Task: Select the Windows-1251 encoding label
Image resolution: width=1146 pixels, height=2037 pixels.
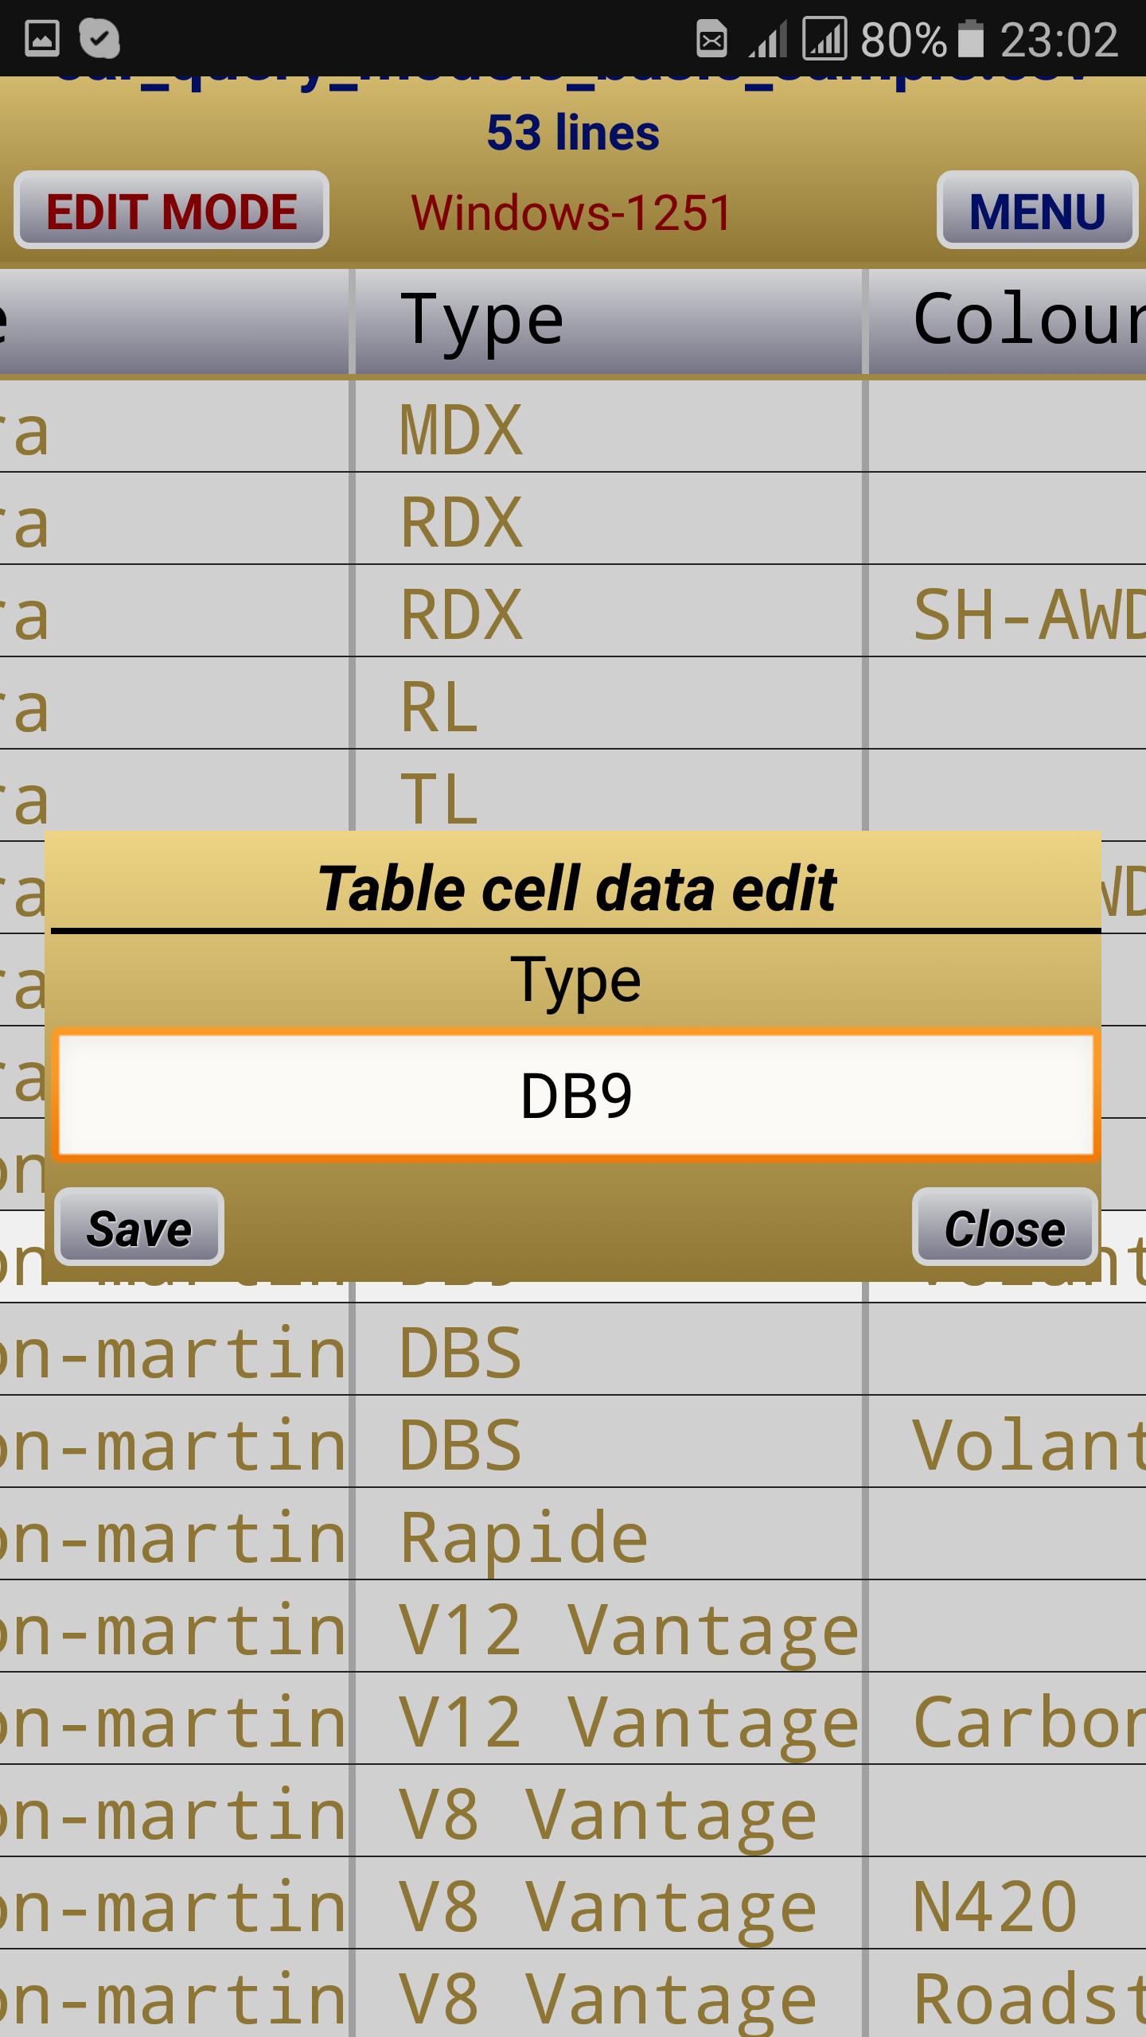Action: [x=571, y=212]
